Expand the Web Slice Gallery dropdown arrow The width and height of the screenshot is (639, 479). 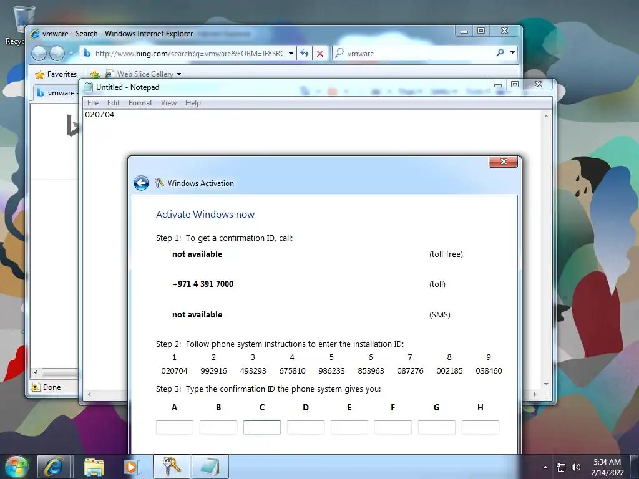pyautogui.click(x=179, y=74)
